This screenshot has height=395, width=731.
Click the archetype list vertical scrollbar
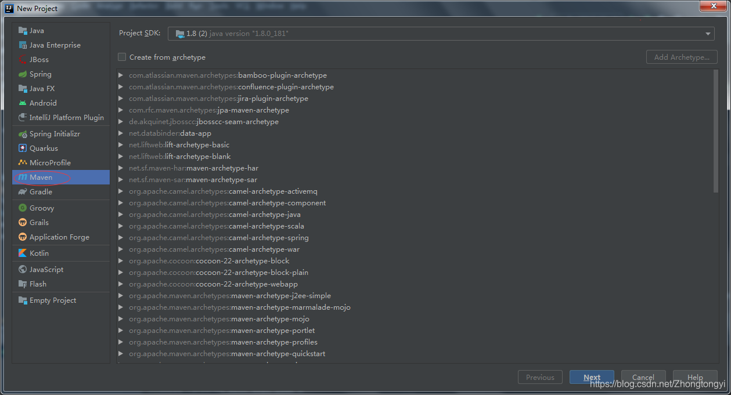tap(716, 132)
